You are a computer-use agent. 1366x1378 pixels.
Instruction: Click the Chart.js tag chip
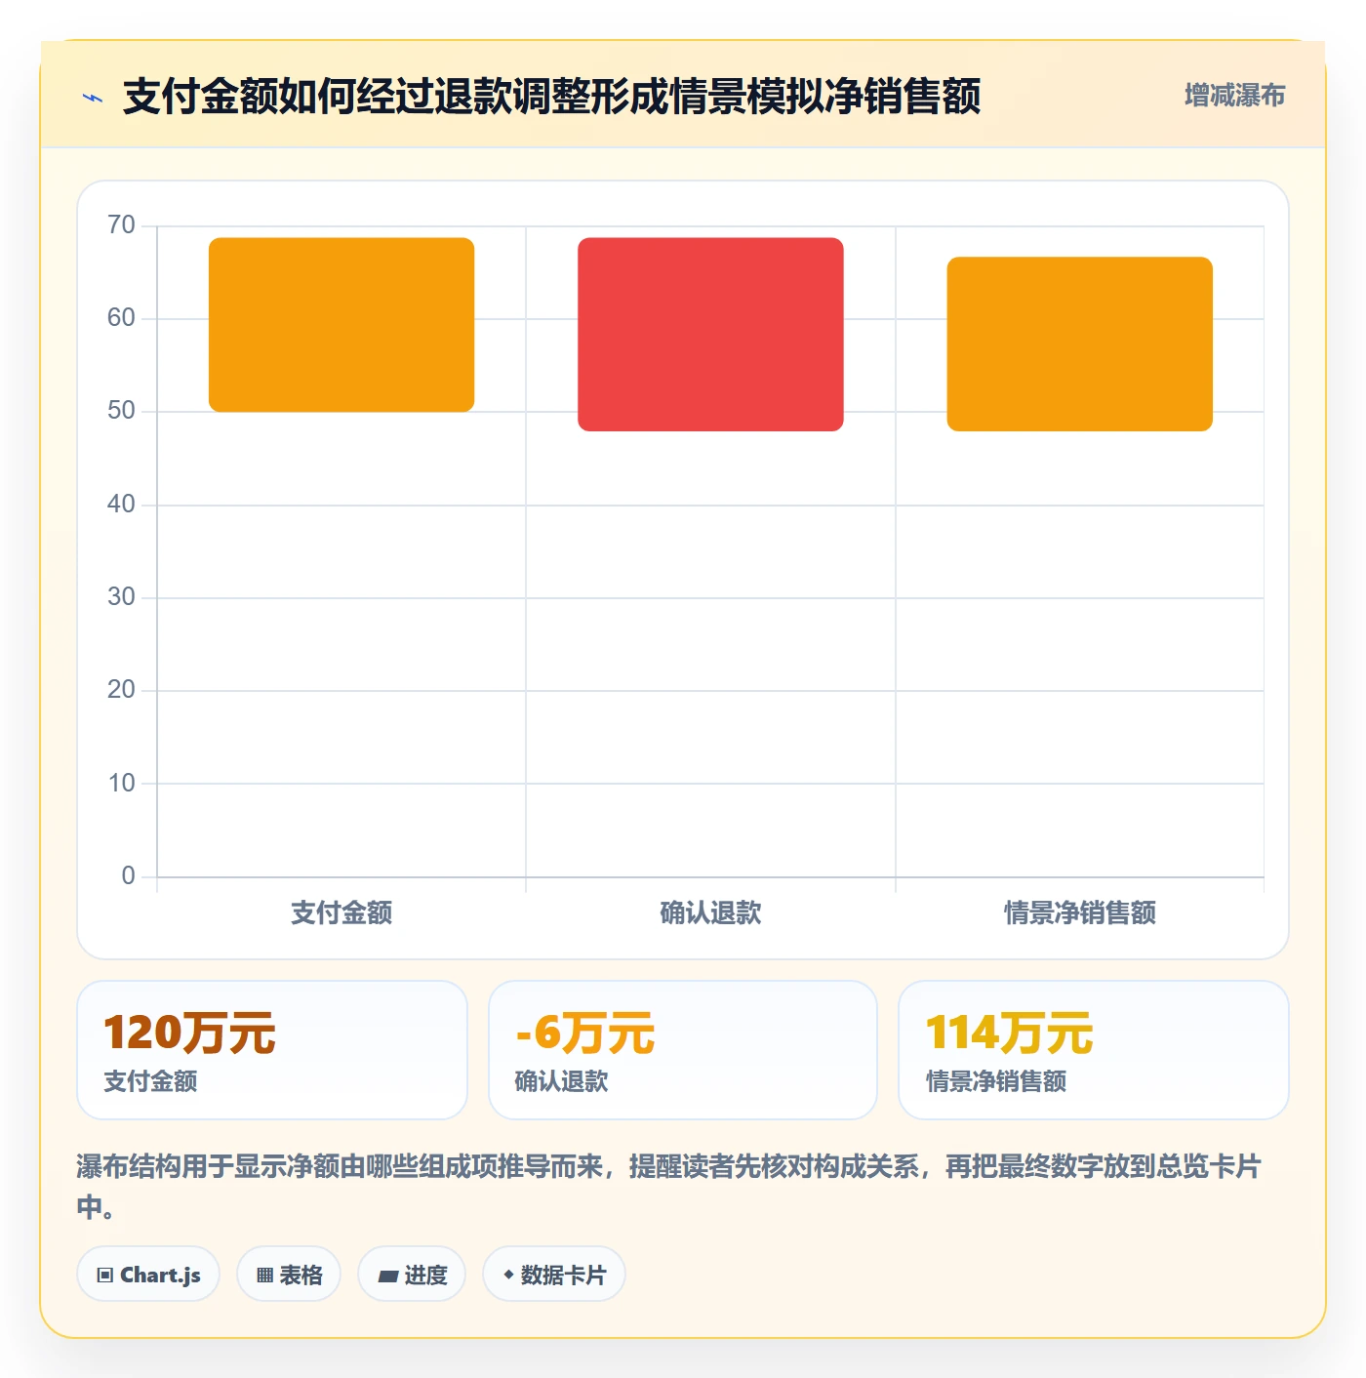coord(148,1275)
